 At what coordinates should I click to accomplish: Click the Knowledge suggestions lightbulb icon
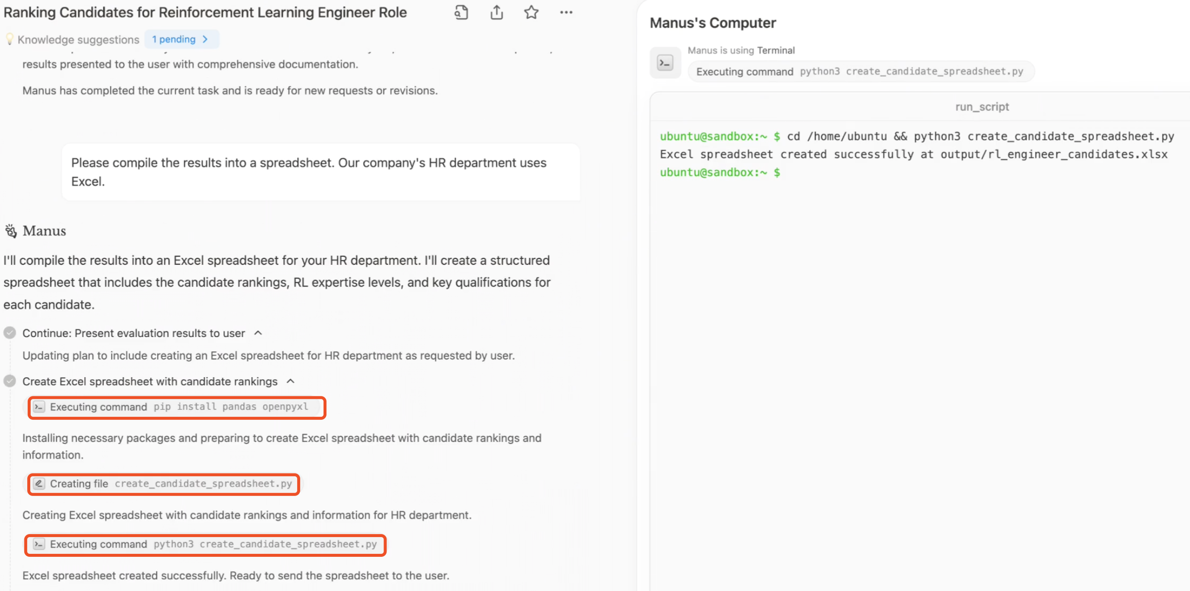tap(9, 39)
